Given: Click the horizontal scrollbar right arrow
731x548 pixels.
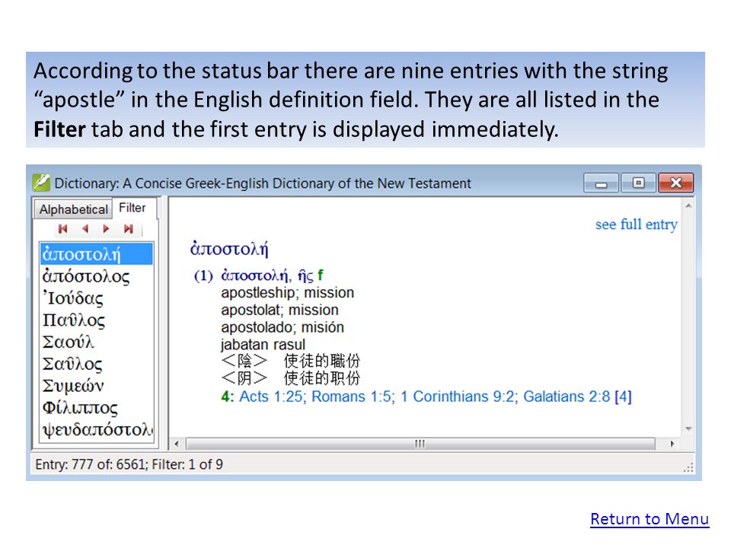Looking at the screenshot, I should [672, 444].
